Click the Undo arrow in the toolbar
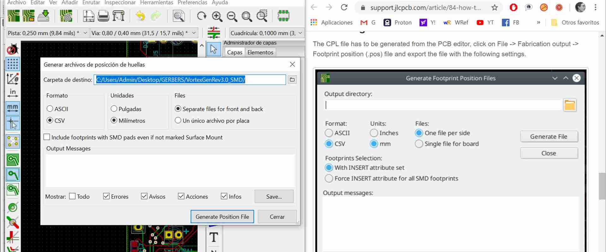Screen dimensions: 606x252 pyautogui.click(x=140, y=16)
